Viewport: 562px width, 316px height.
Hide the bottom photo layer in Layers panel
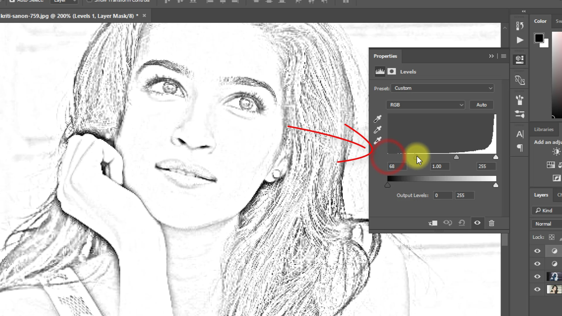(537, 289)
